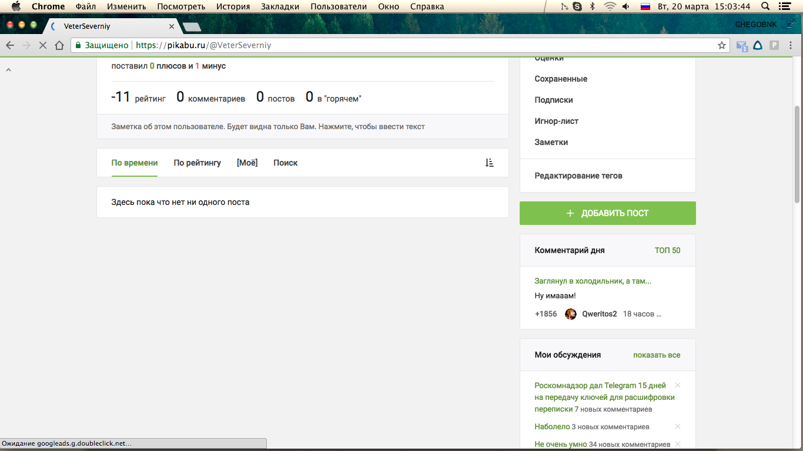Click the blue triangle extension icon
The image size is (803, 451).
pos(758,45)
